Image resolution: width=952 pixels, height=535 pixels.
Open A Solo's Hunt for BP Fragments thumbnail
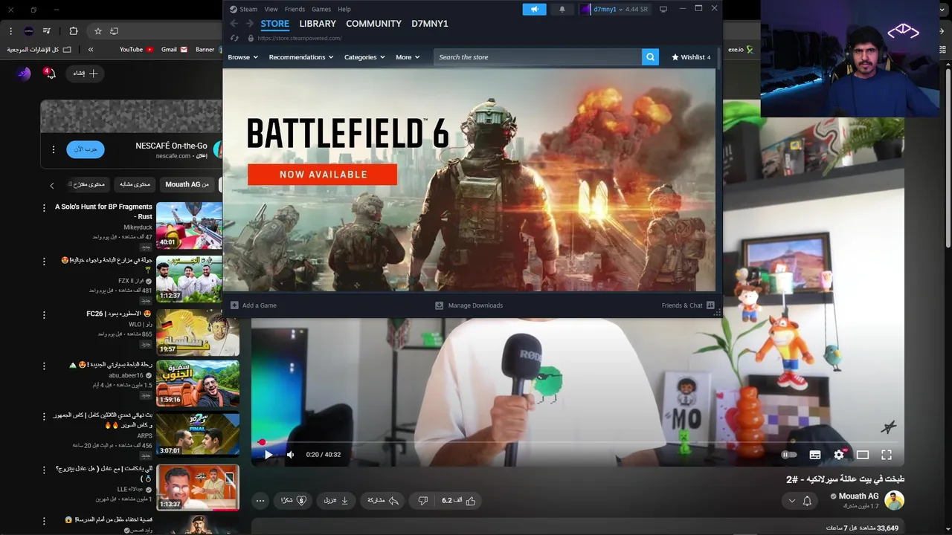tap(189, 225)
